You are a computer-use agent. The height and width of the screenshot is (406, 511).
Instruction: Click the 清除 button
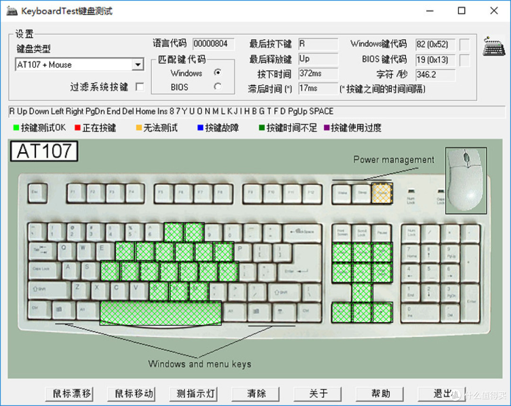point(256,394)
